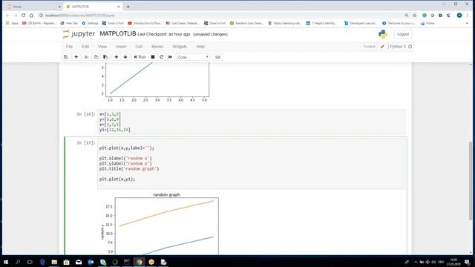The height and width of the screenshot is (267, 475).
Task: Open Microsoft Edge from the taskbar
Action: [x=42, y=262]
